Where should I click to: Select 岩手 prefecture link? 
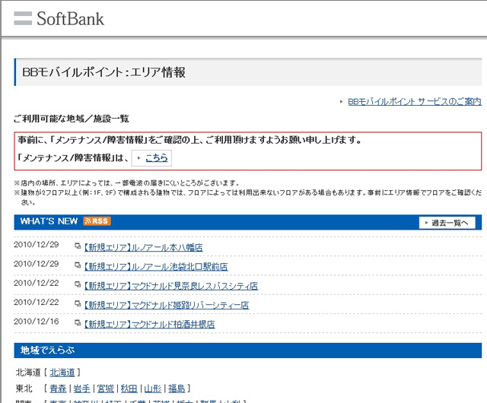click(81, 389)
